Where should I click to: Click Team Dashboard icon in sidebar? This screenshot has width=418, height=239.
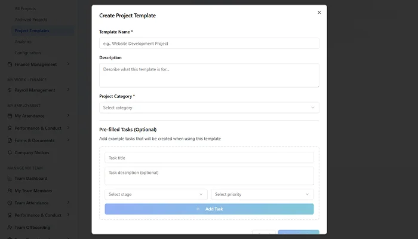click(10, 179)
